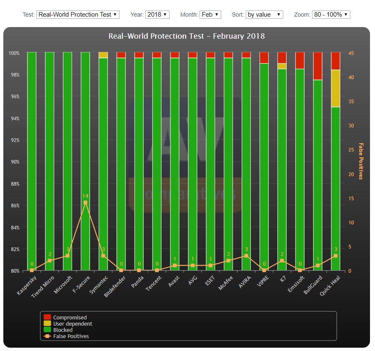375x351 pixels.
Task: Click the AVG green bar
Action: click(192, 164)
